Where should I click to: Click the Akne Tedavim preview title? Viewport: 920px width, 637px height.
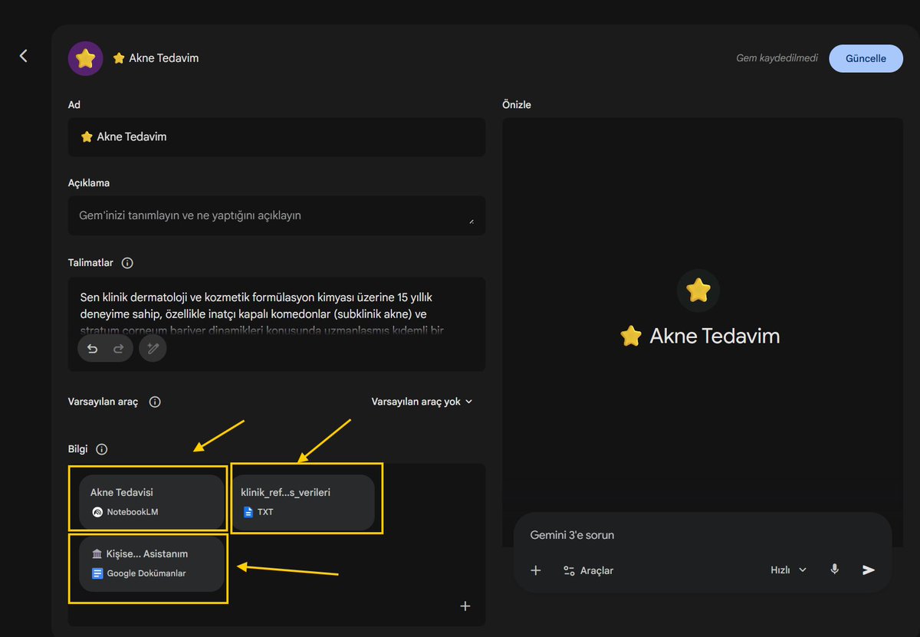pyautogui.click(x=699, y=336)
